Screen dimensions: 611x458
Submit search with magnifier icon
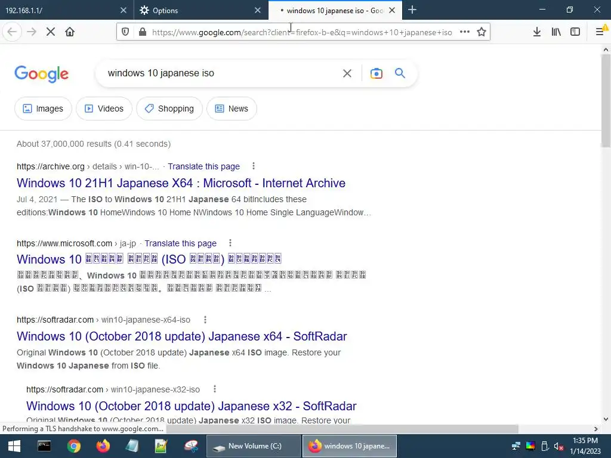[400, 73]
